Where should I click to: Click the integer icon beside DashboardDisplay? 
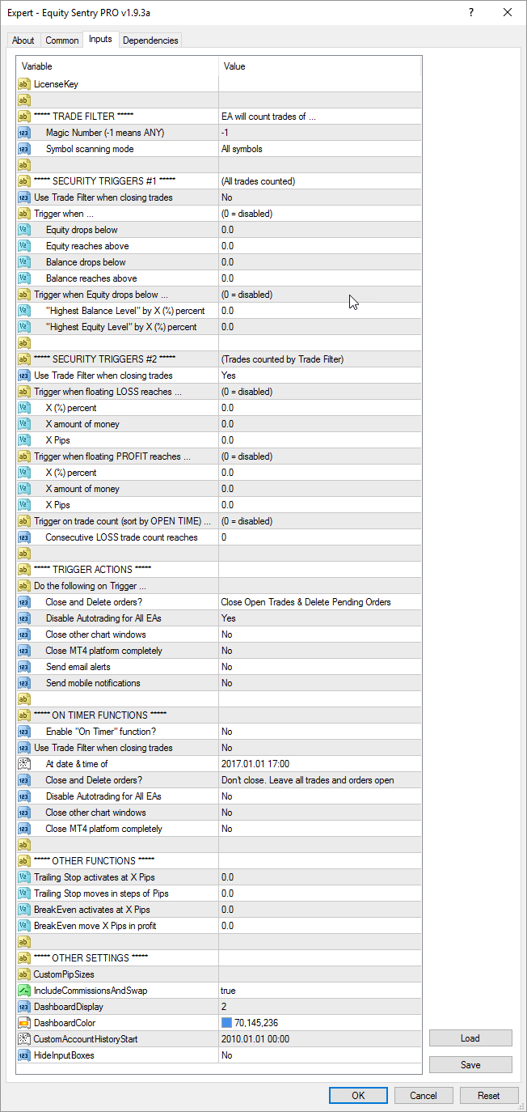click(23, 1007)
